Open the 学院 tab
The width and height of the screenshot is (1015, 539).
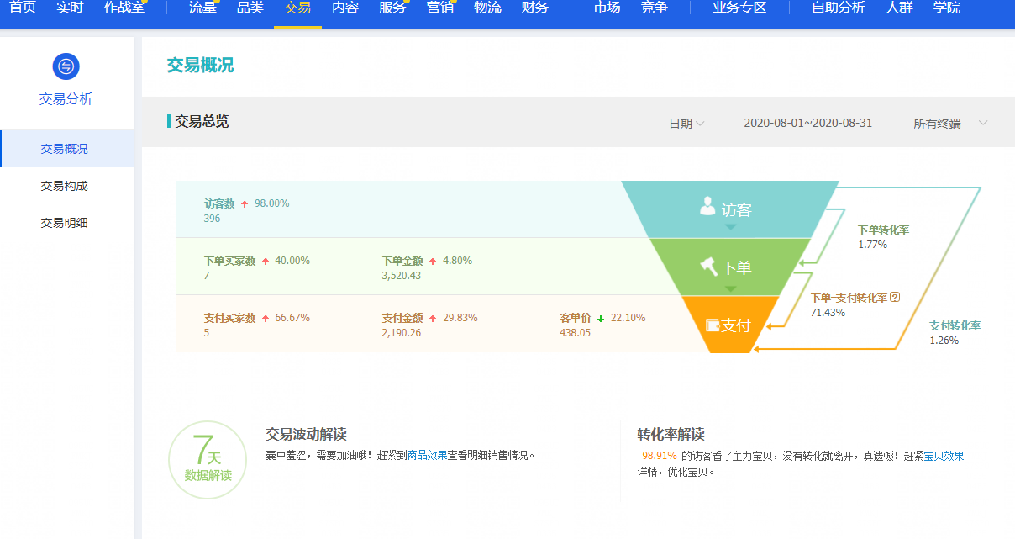tap(947, 8)
